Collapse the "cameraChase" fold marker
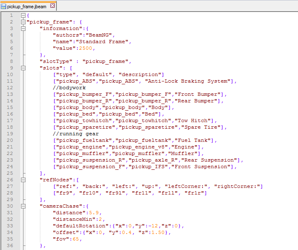 [x=23, y=206]
